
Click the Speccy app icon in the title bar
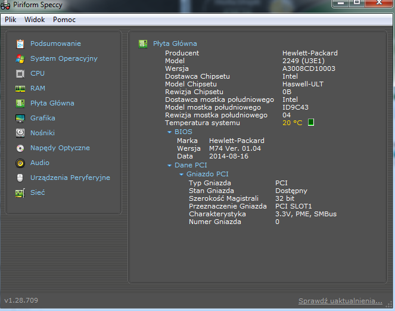click(5, 5)
